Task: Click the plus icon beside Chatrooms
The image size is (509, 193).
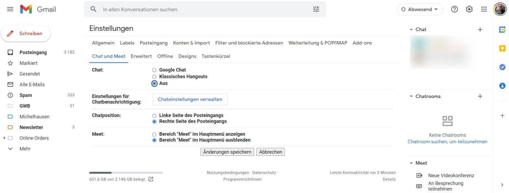Action: tap(480, 96)
